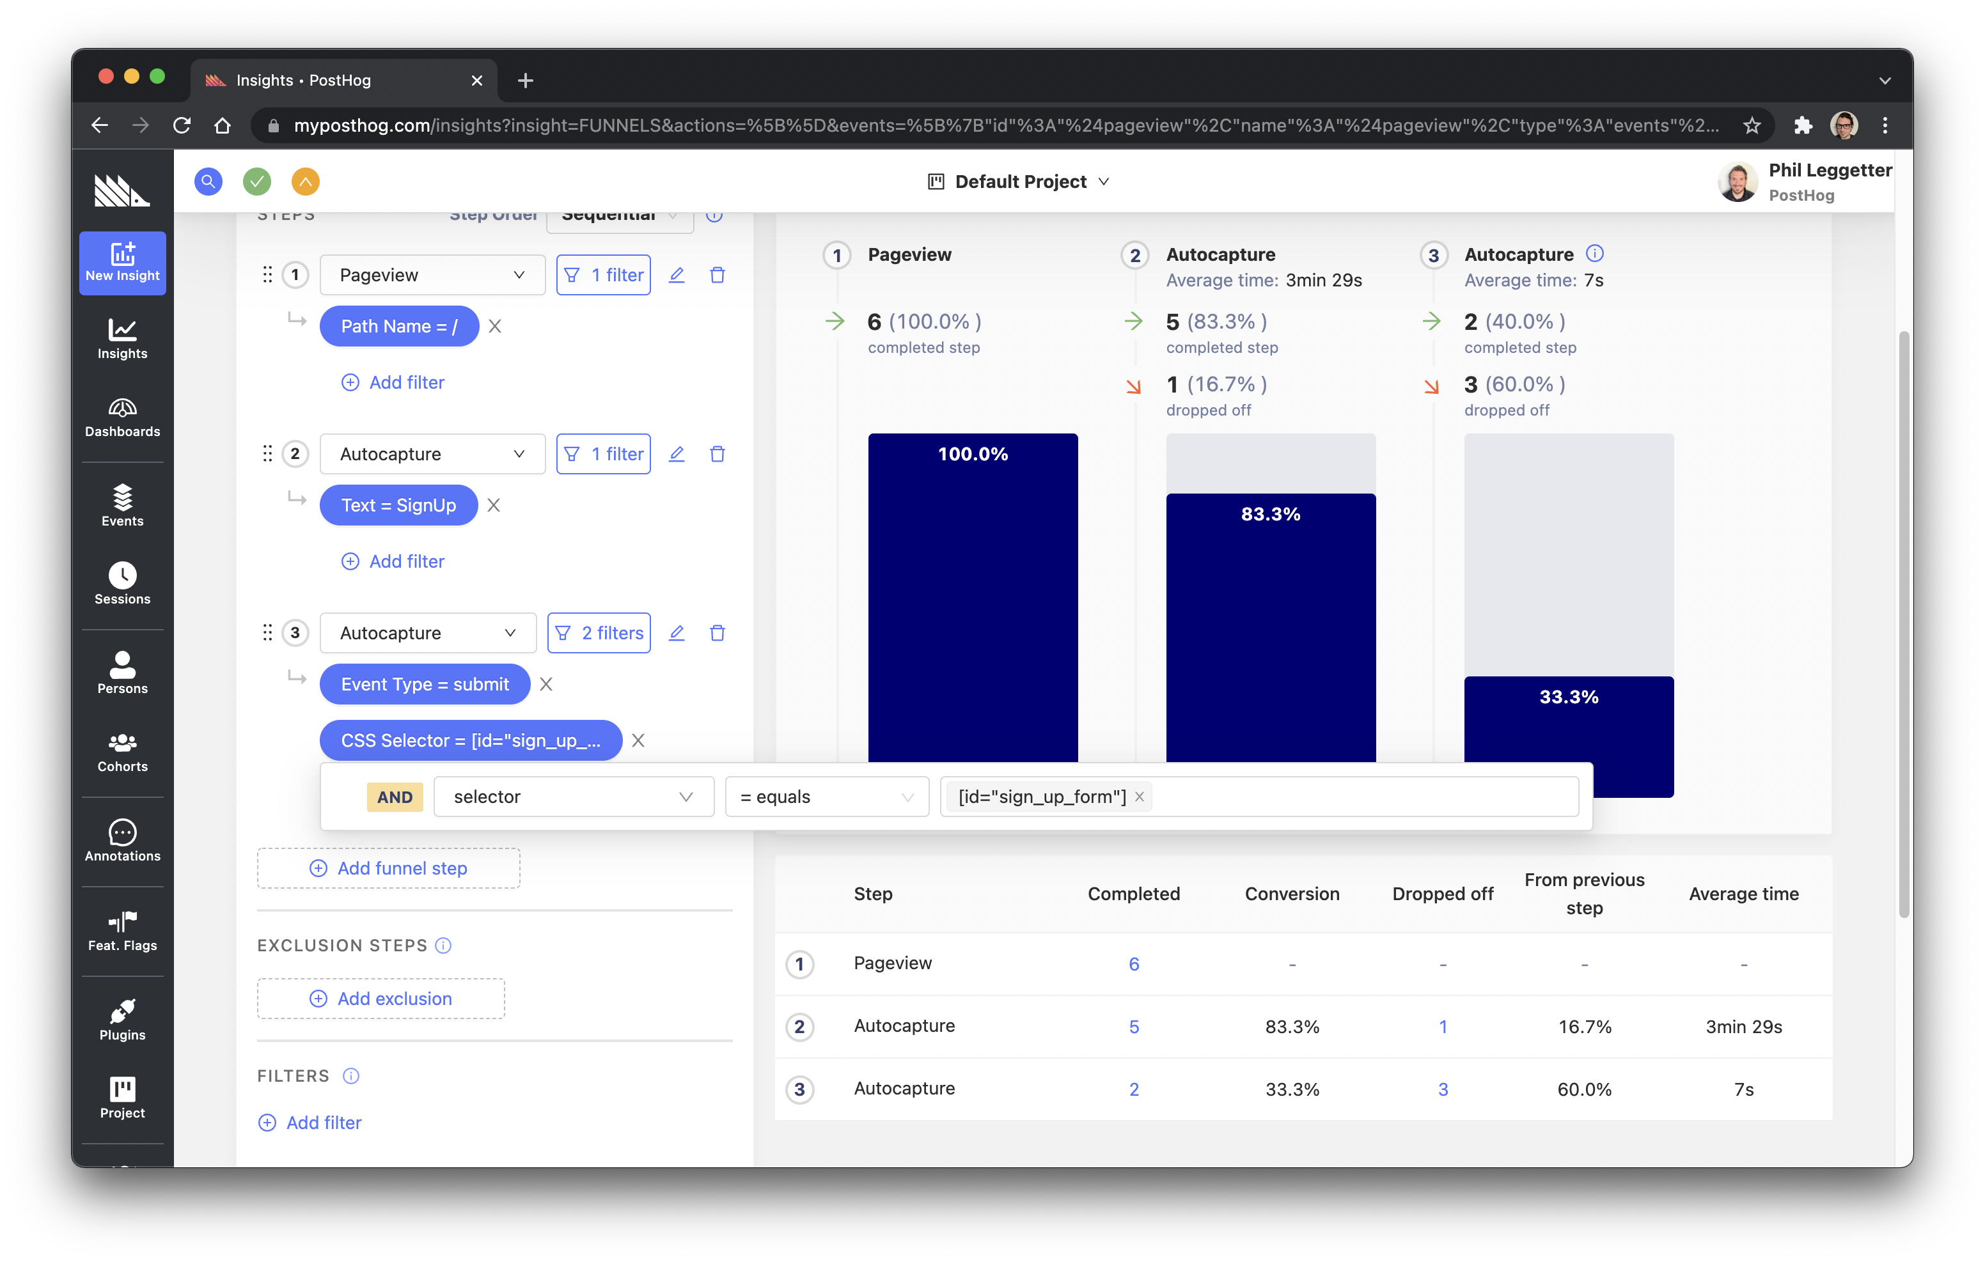1985x1262 pixels.
Task: Click the blue search circle icon
Action: point(208,182)
